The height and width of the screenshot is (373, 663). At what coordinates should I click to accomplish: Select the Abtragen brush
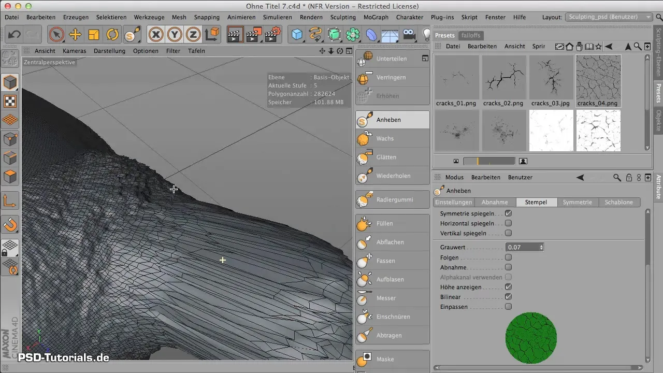point(393,335)
